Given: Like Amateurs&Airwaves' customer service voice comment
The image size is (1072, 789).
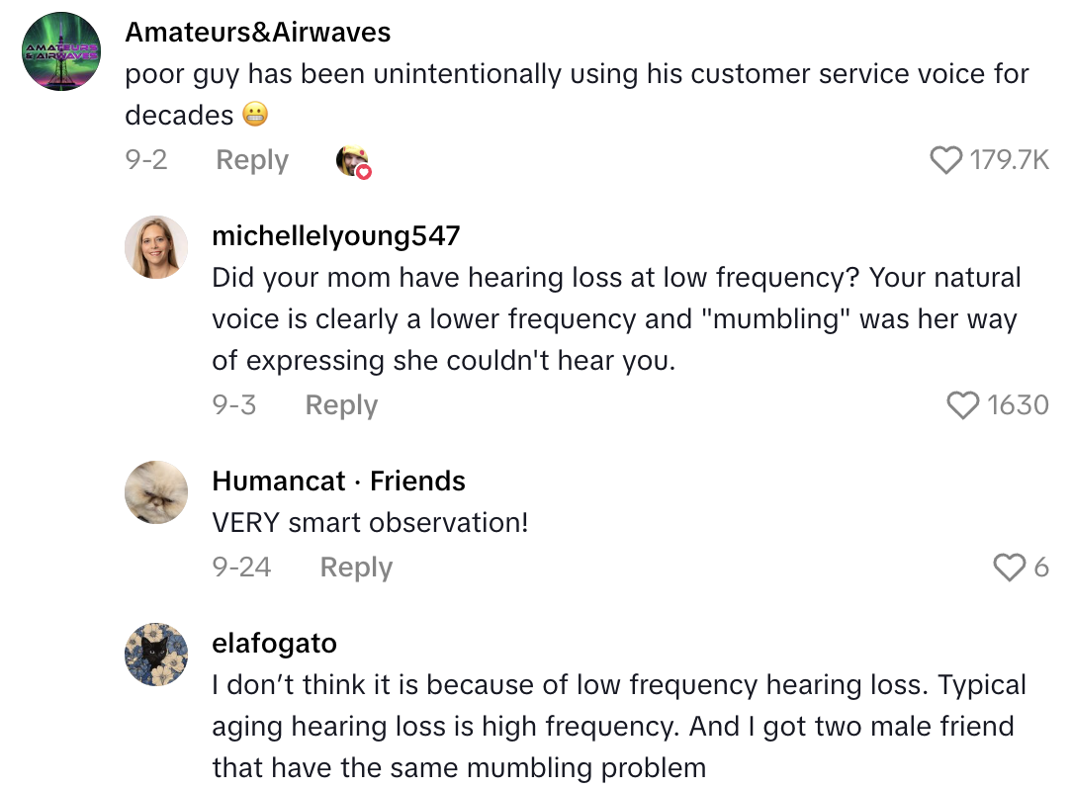Looking at the screenshot, I should click(946, 159).
